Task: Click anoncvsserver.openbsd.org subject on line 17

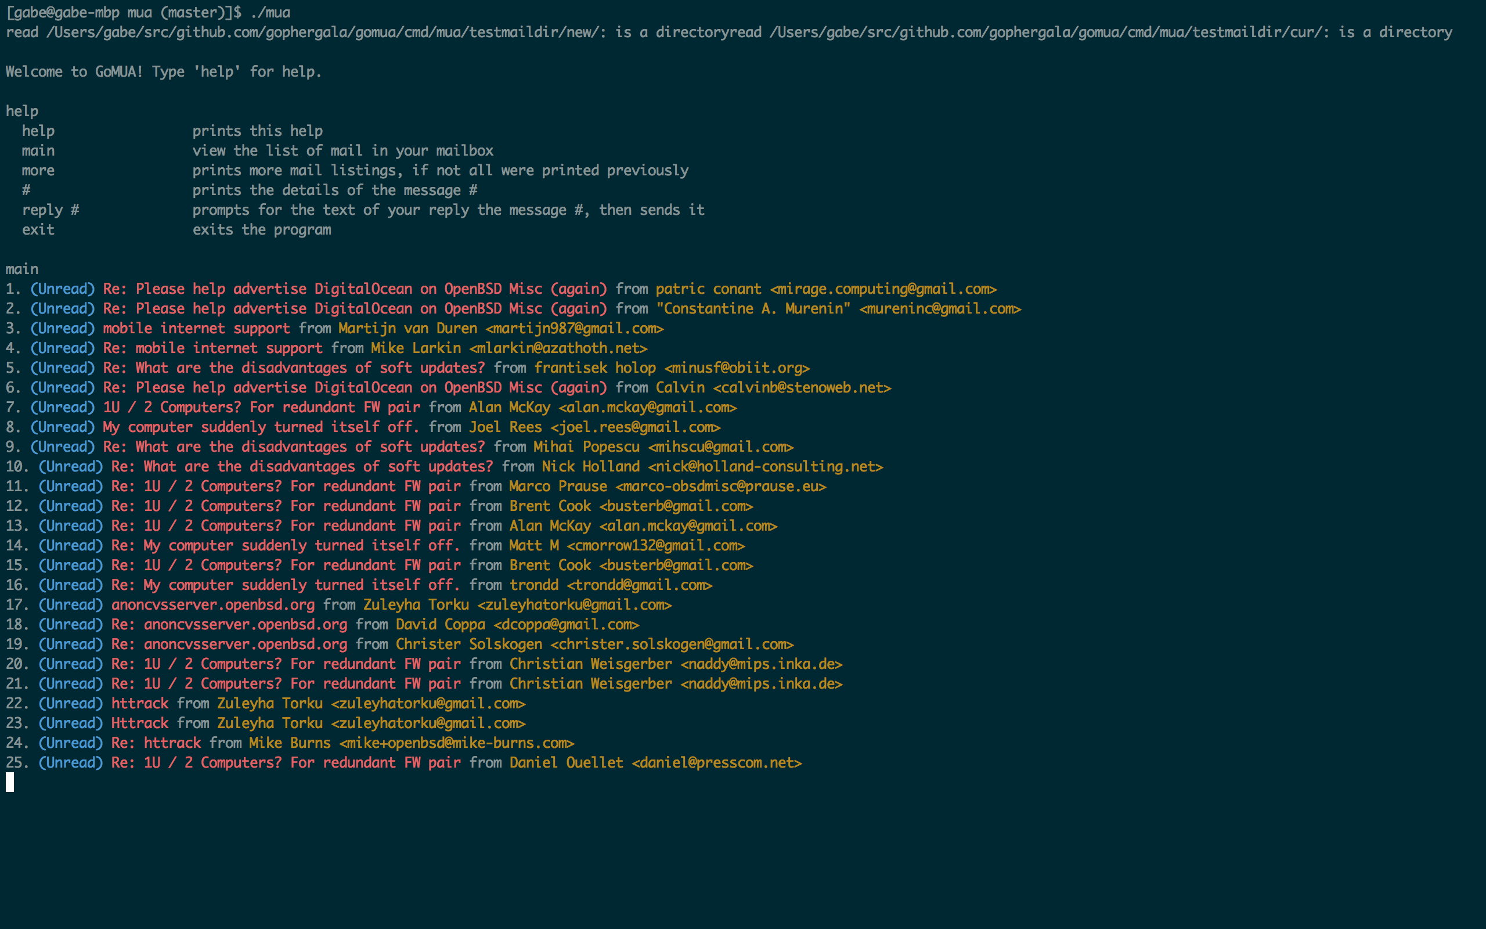Action: point(212,605)
